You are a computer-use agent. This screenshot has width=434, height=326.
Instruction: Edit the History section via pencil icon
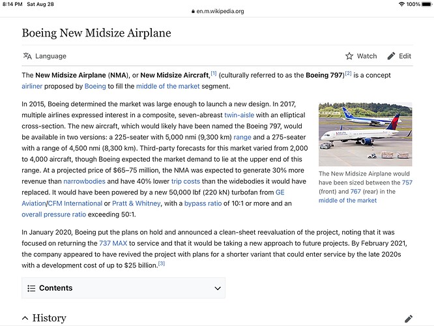pos(409,319)
